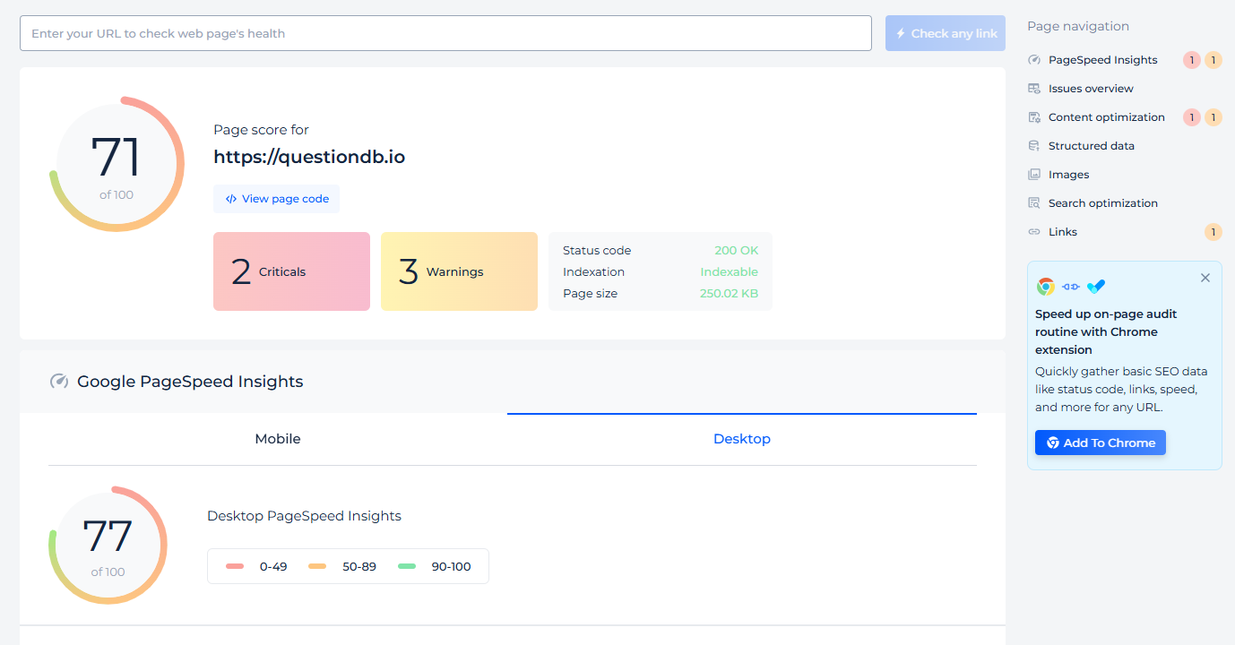This screenshot has width=1235, height=645.
Task: Go to Issues overview in page navigation
Action: pos(1091,89)
